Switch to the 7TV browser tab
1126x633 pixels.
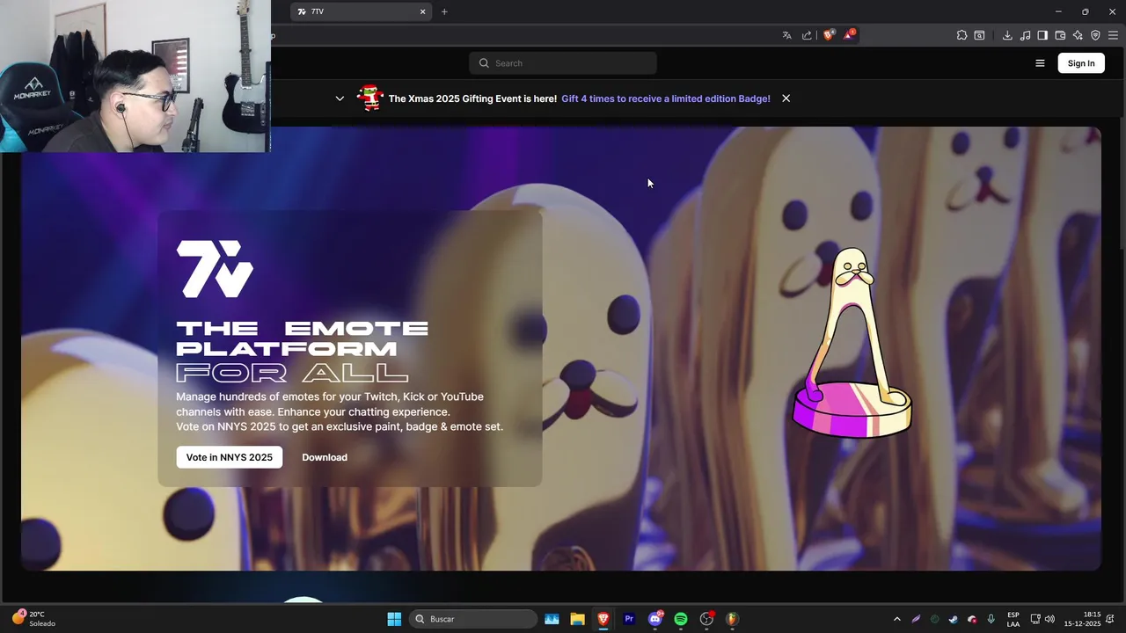click(x=361, y=11)
